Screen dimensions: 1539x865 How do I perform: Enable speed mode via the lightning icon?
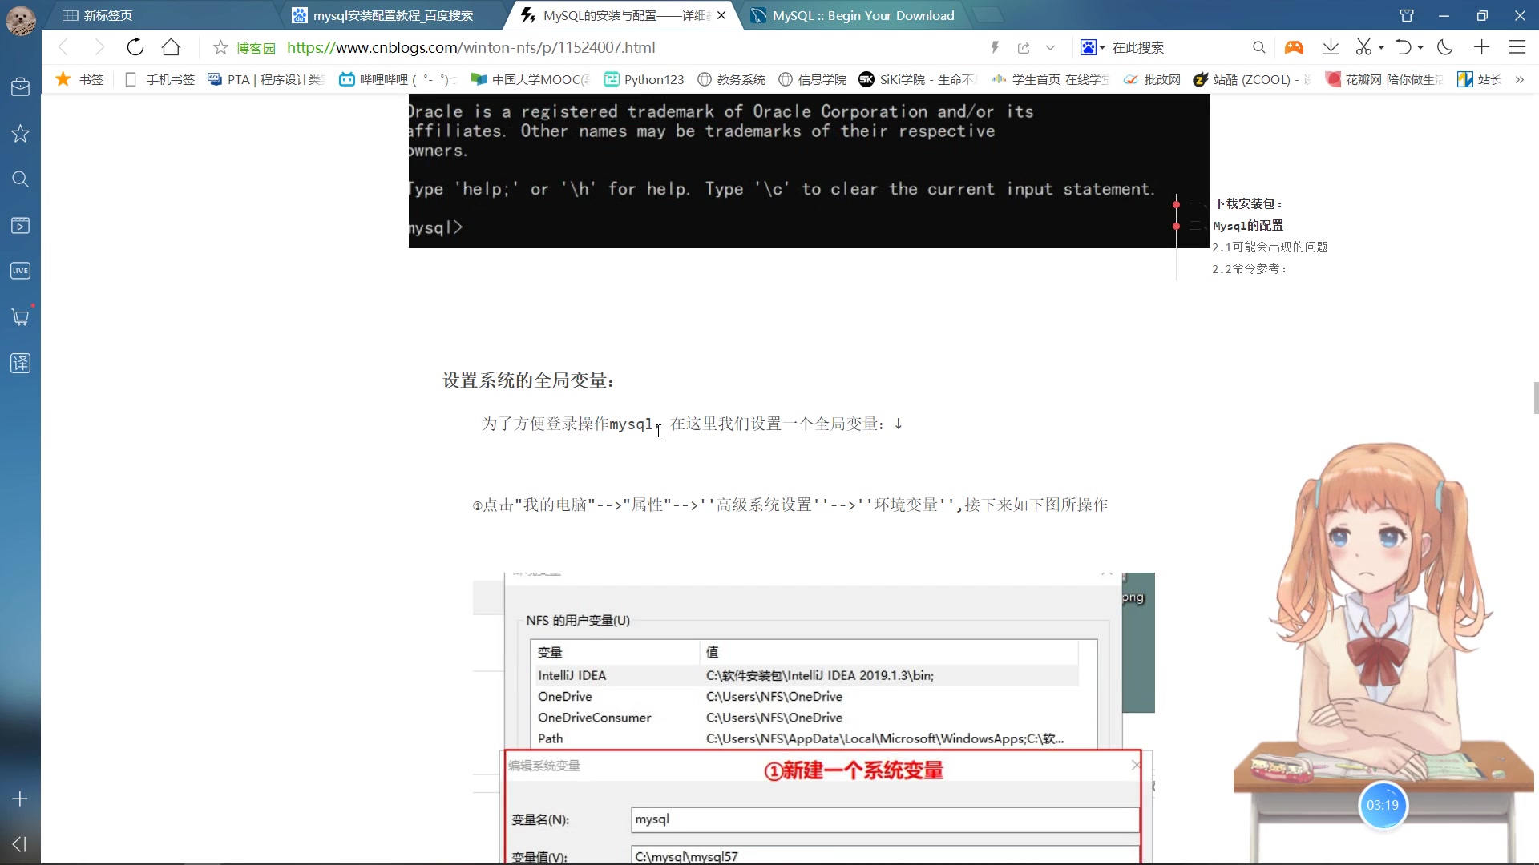point(994,47)
